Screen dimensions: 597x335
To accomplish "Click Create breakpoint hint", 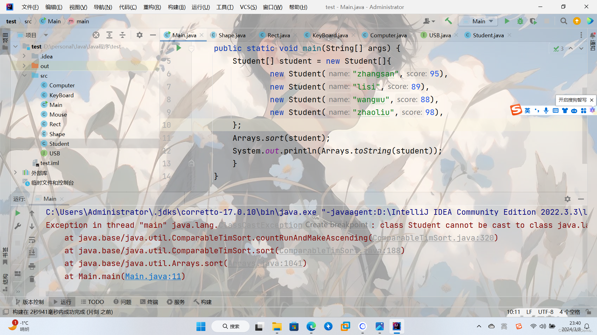I will pos(336,225).
